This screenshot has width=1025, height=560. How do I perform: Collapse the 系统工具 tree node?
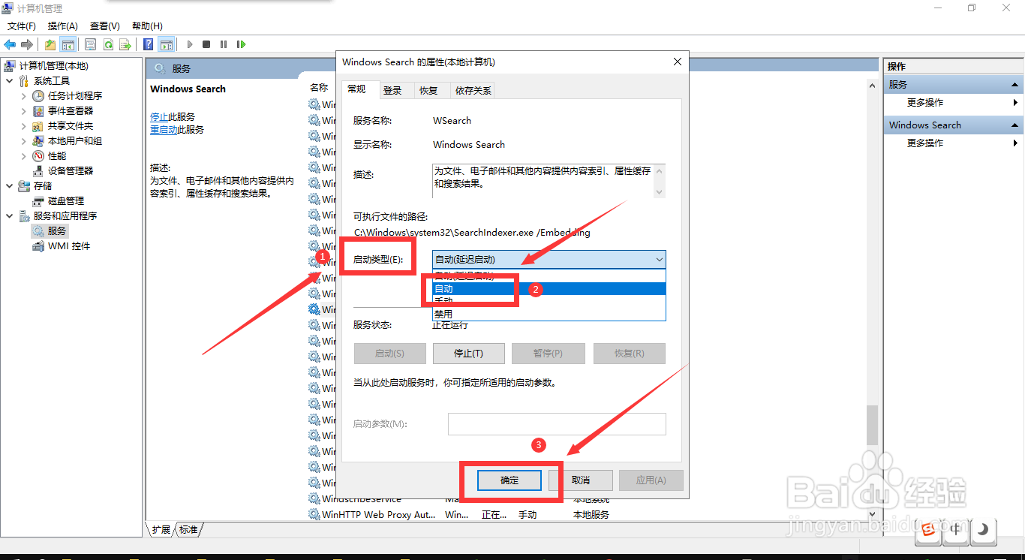point(9,80)
